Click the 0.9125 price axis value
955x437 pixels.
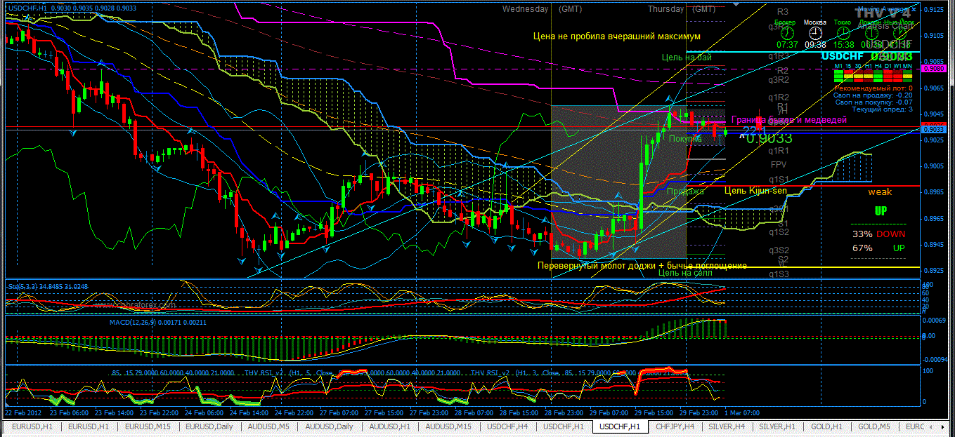933,9
